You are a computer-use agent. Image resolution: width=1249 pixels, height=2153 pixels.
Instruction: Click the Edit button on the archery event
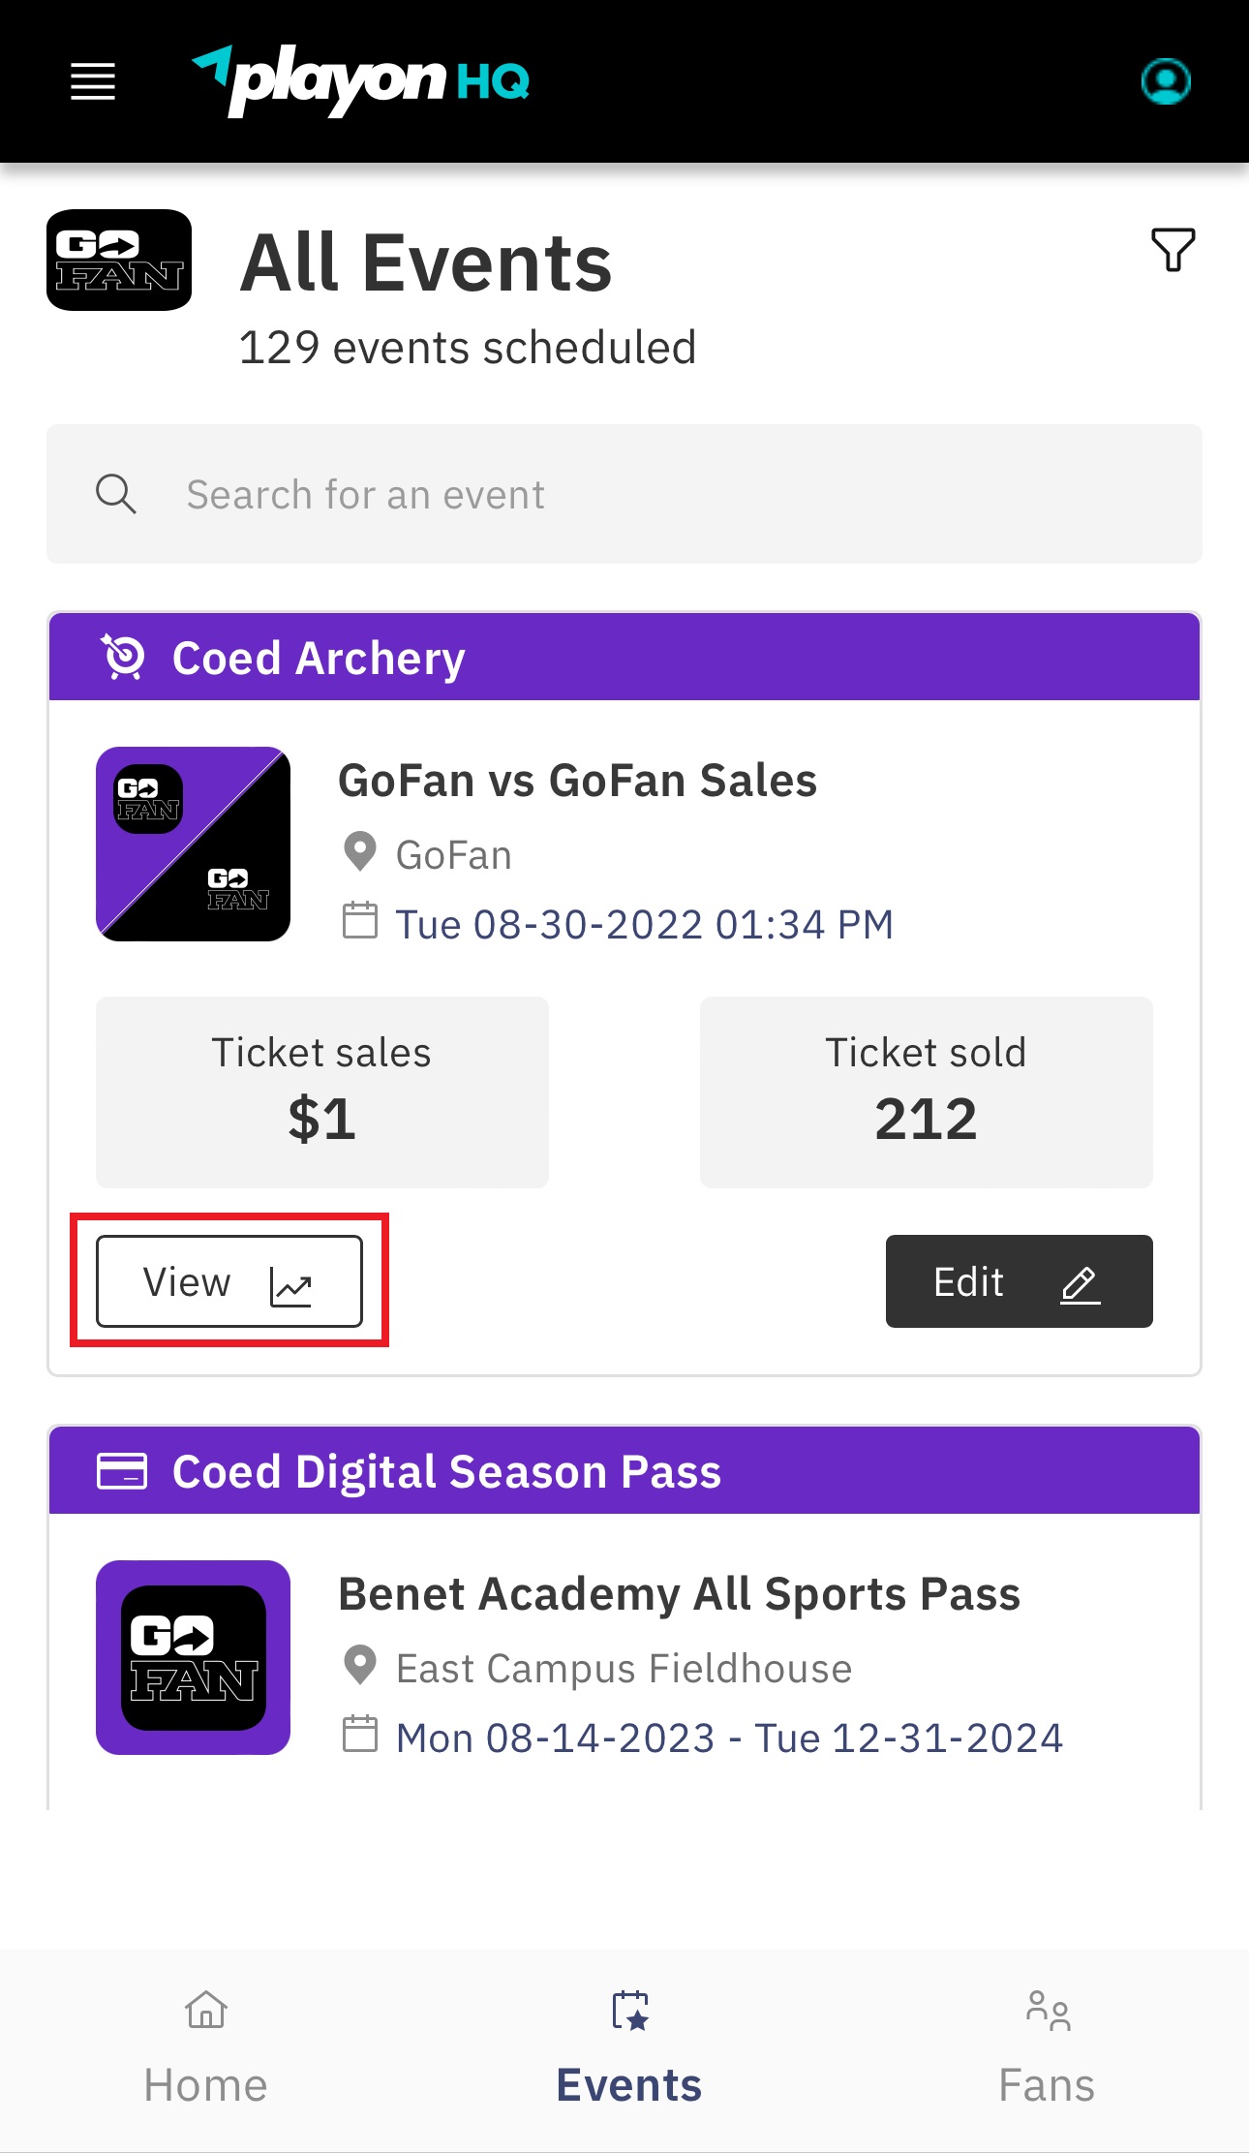click(x=1019, y=1281)
